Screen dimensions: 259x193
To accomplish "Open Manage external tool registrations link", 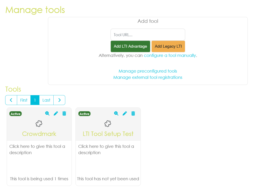I will (x=148, y=77).
